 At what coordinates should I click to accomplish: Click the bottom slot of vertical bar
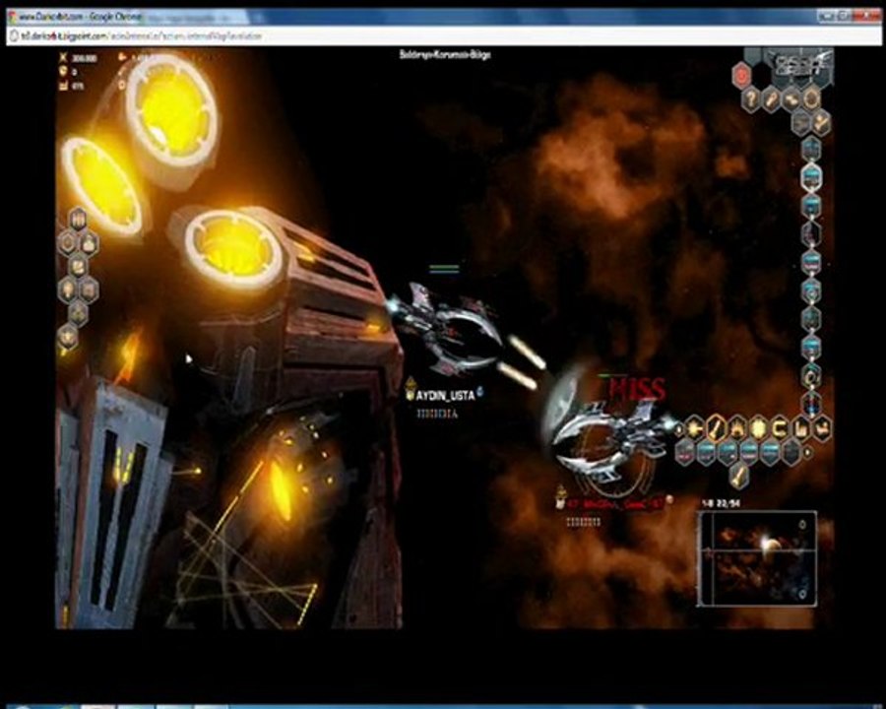811,404
